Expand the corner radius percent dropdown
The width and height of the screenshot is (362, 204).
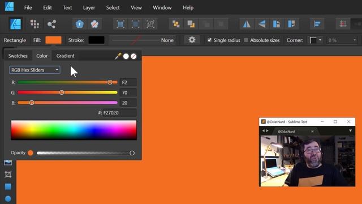pyautogui.click(x=355, y=40)
